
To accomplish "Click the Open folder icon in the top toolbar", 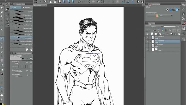I will coord(55,1).
